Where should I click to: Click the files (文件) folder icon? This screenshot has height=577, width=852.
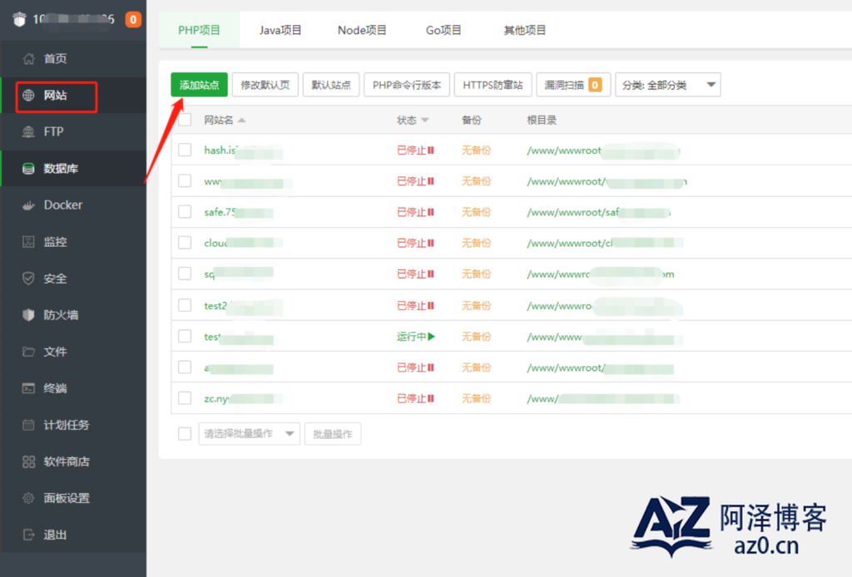[28, 352]
